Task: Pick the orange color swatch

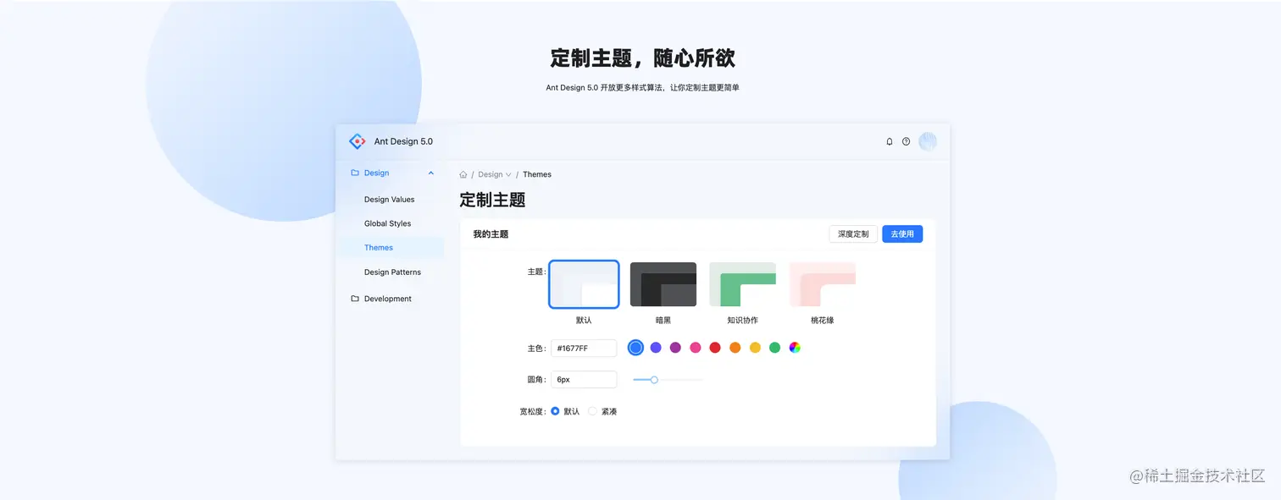Action: tap(735, 348)
